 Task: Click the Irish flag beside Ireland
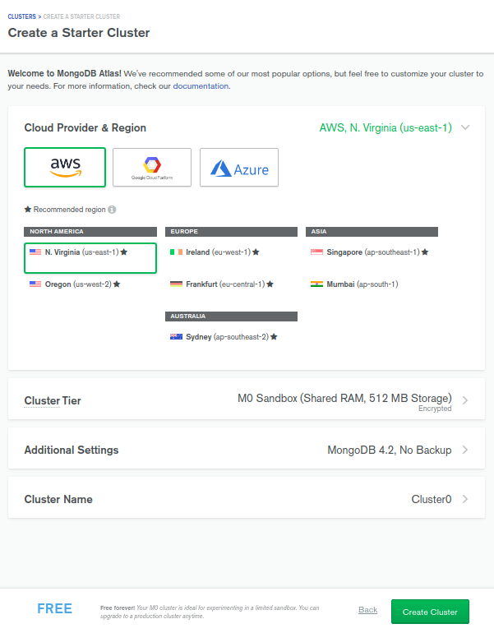click(x=176, y=252)
